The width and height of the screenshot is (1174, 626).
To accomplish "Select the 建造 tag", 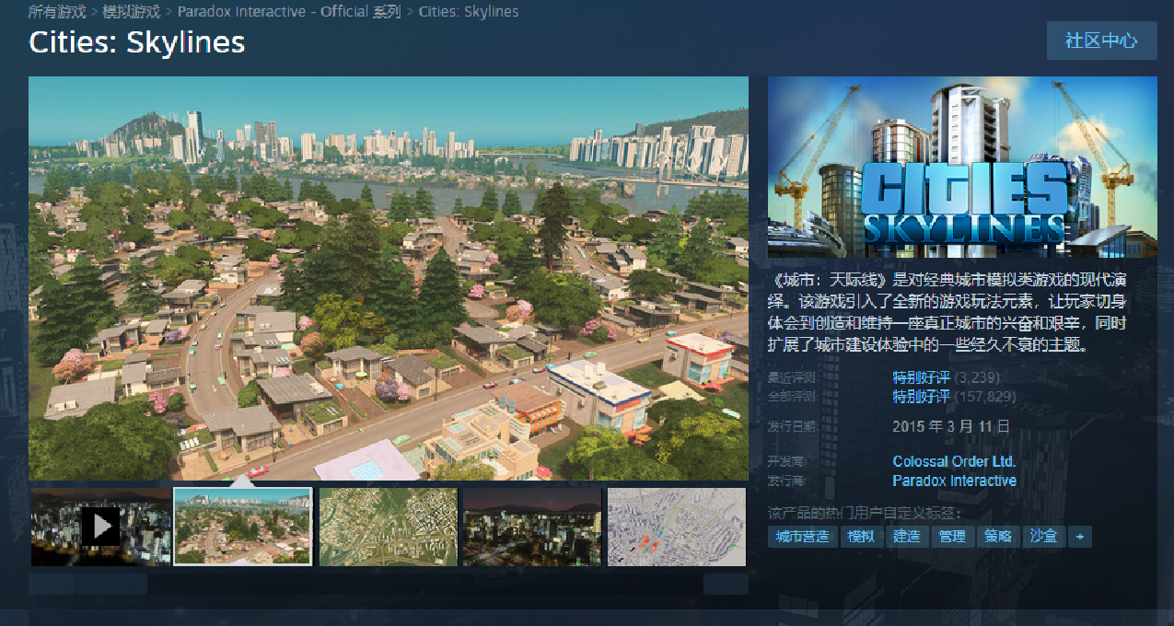I will tap(907, 536).
